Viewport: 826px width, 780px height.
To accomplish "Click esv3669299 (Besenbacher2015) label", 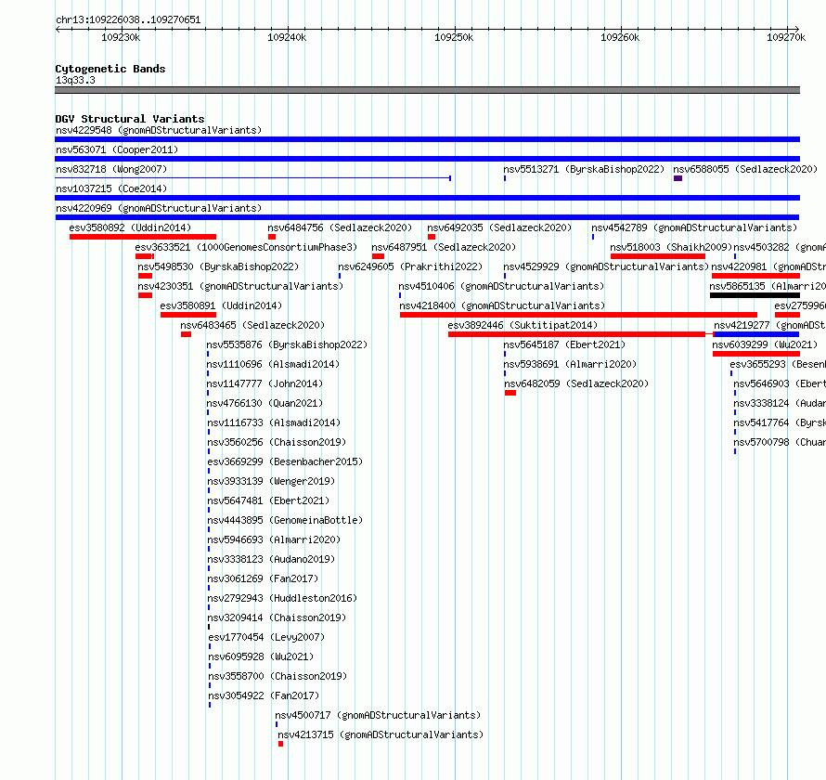I will (285, 461).
